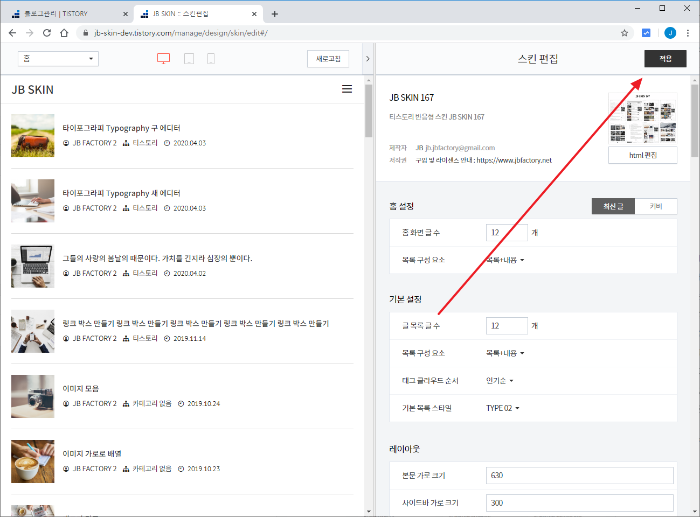Go forward in browser history
Image resolution: width=700 pixels, height=517 pixels.
[30, 33]
